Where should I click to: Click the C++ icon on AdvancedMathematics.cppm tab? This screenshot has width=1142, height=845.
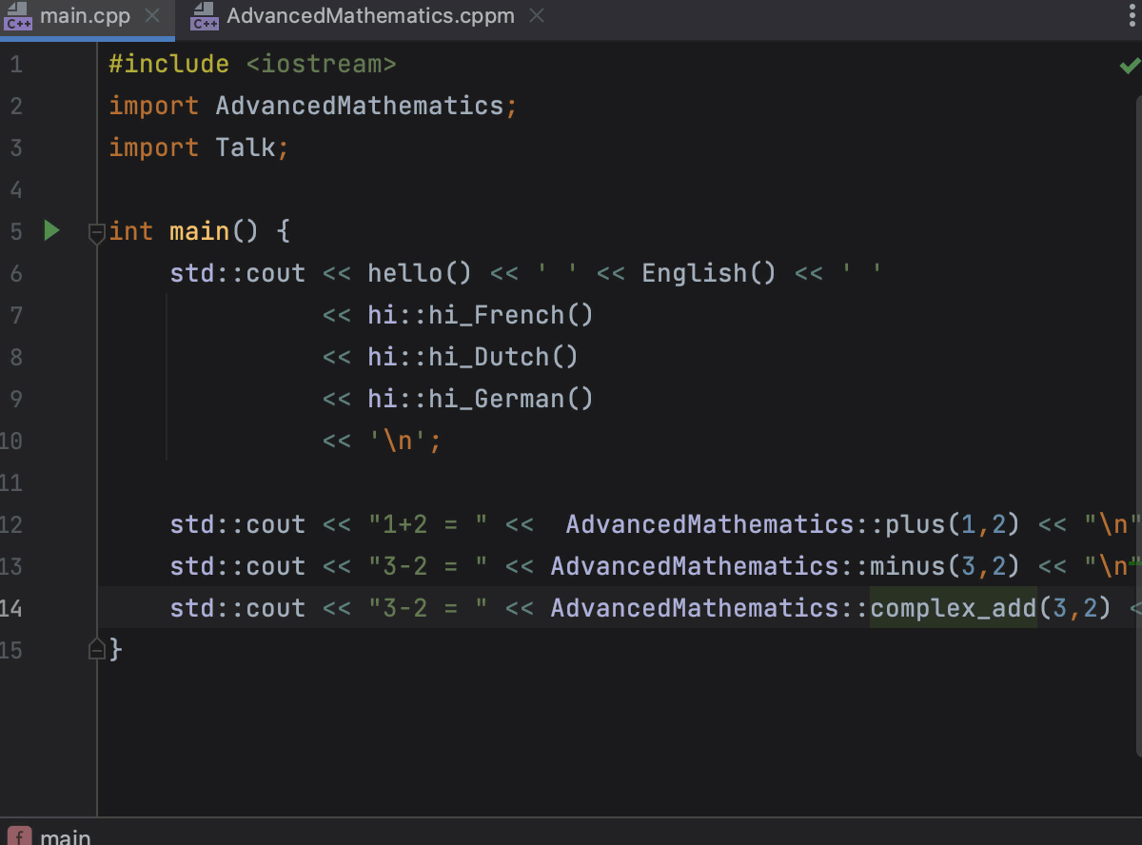point(204,16)
